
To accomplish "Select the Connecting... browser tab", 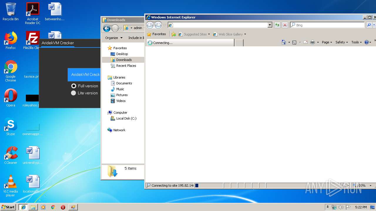I will [190, 43].
